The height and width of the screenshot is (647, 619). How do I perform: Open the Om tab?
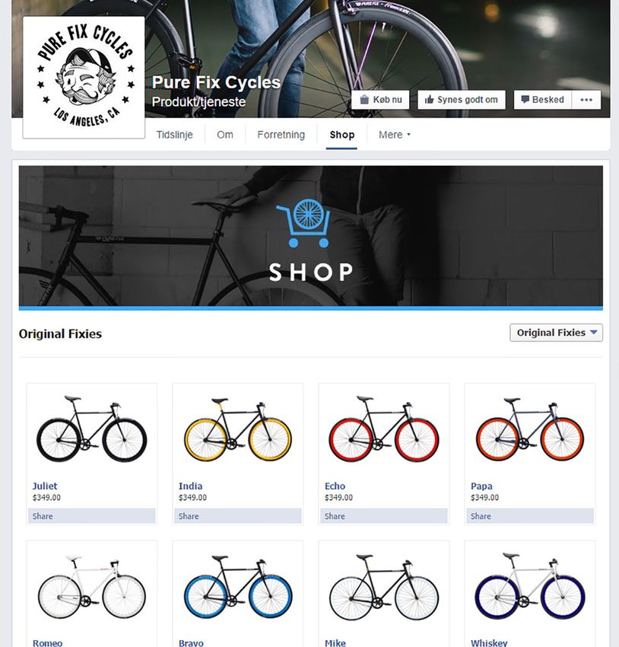[x=225, y=135]
